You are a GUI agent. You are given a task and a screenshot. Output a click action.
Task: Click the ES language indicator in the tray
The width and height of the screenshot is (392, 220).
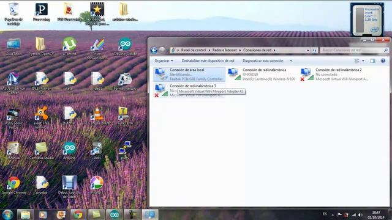325,214
